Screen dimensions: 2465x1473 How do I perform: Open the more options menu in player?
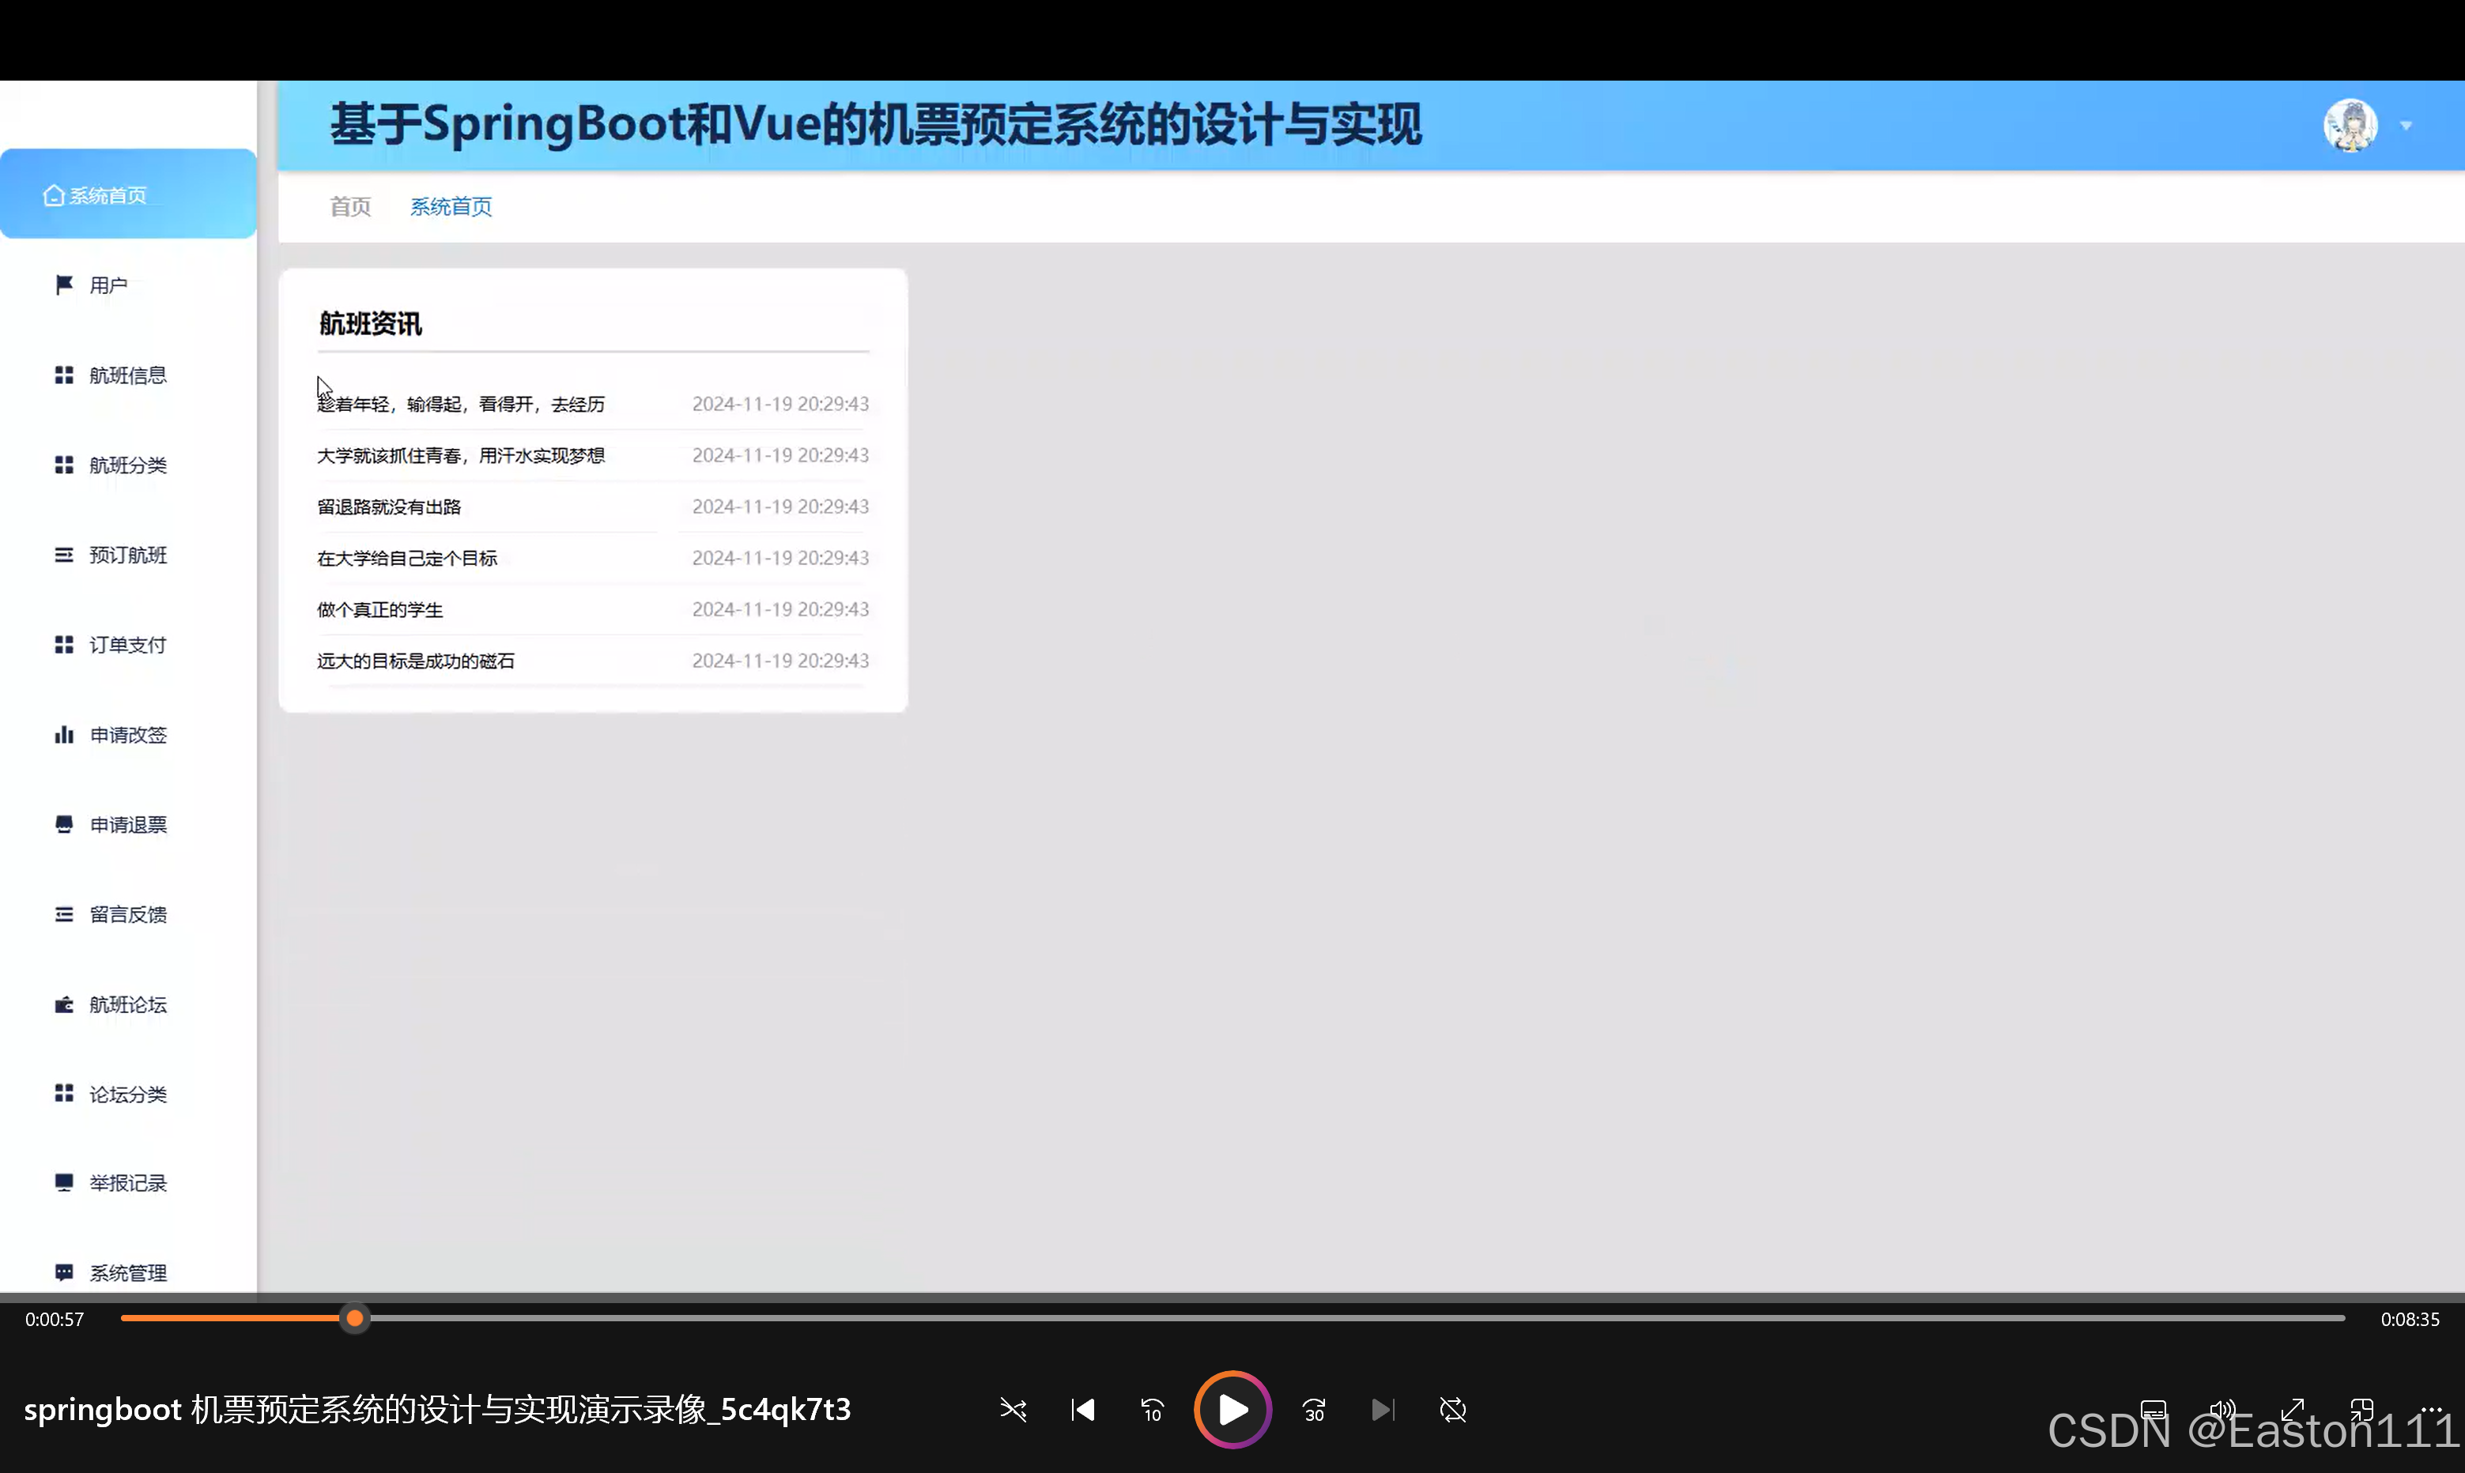point(2431,1410)
